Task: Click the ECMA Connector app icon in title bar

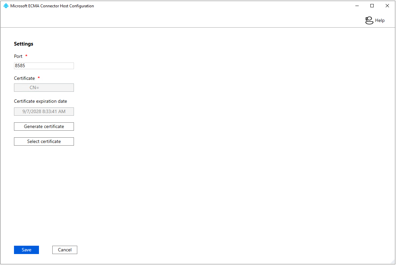Action: [x=6, y=6]
